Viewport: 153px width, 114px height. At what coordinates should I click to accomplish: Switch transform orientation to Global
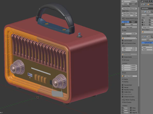pos(125,4)
